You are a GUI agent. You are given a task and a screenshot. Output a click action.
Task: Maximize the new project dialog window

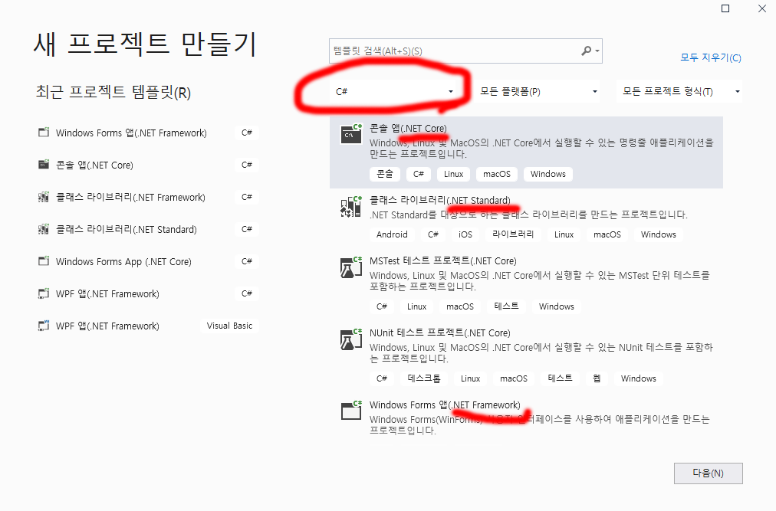[725, 8]
